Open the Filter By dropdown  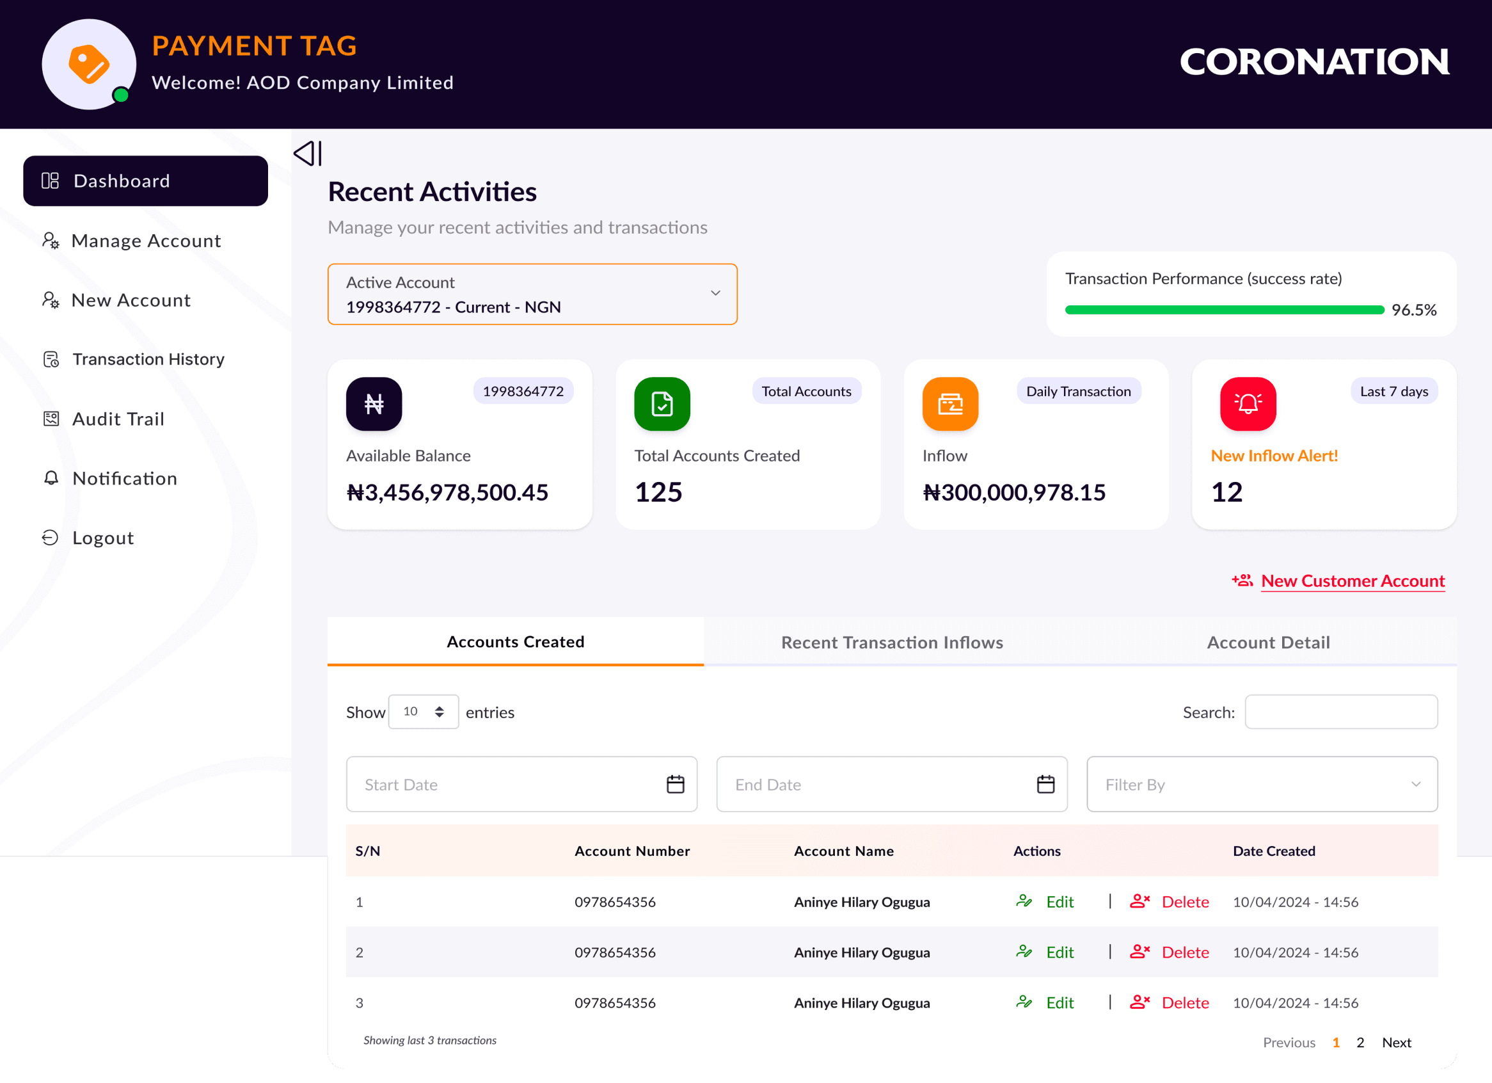[1261, 784]
